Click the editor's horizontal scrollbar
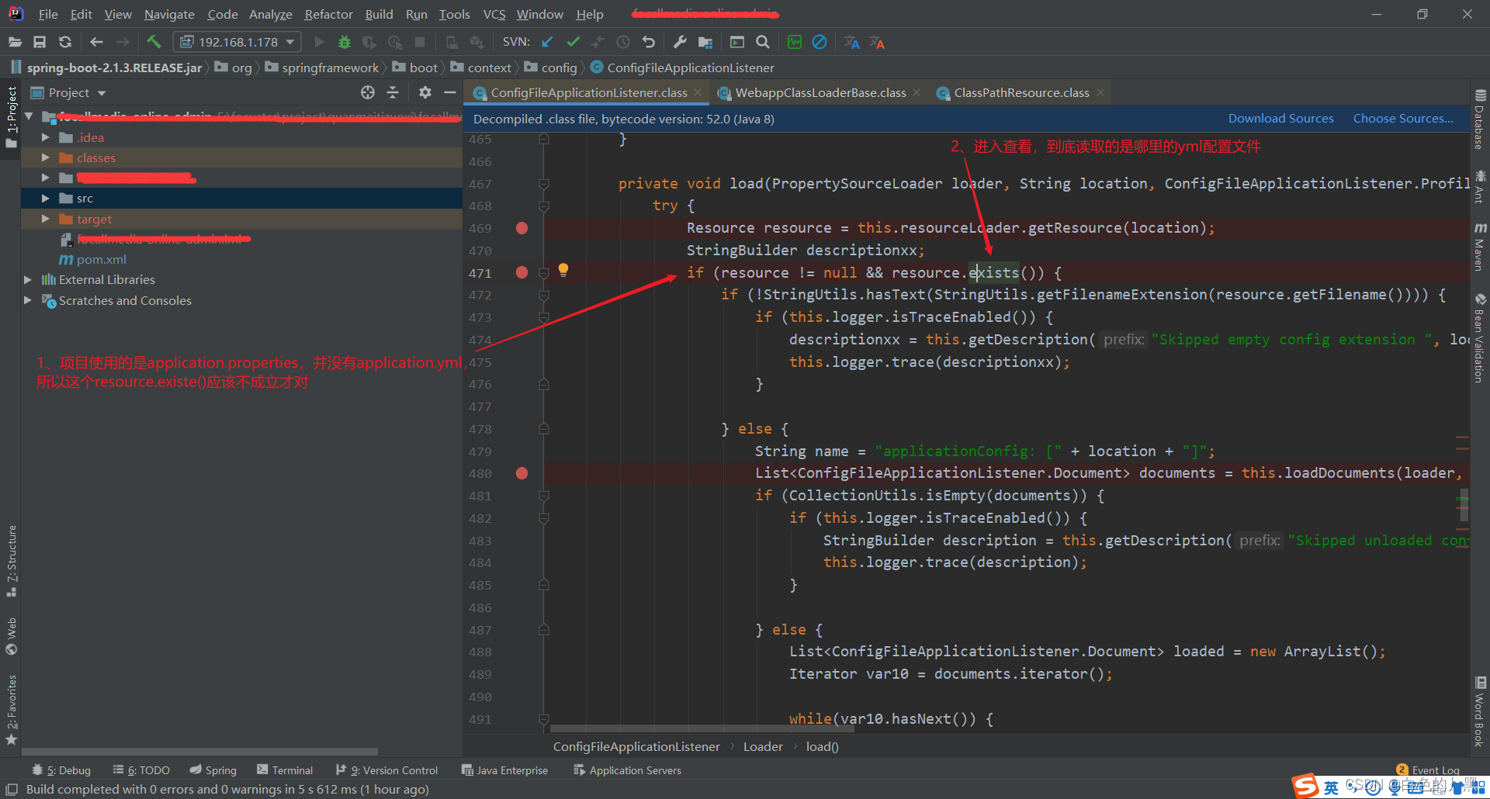This screenshot has width=1490, height=799. (x=702, y=728)
